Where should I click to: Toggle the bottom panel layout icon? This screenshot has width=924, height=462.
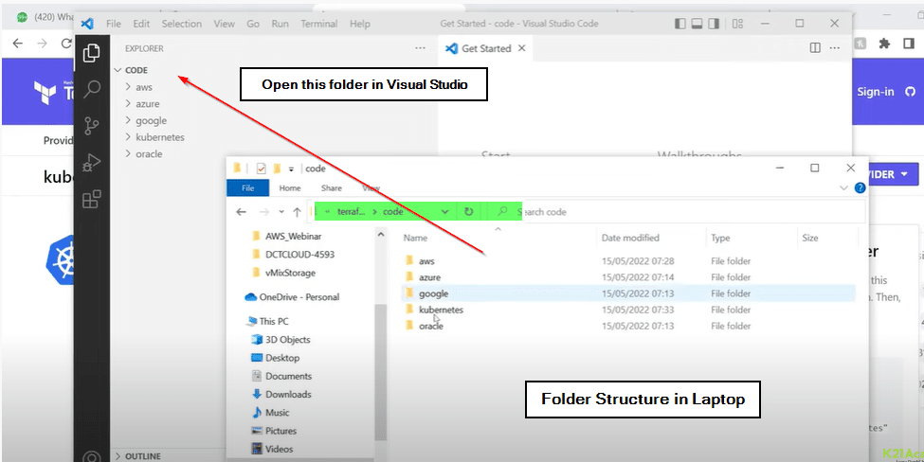697,24
